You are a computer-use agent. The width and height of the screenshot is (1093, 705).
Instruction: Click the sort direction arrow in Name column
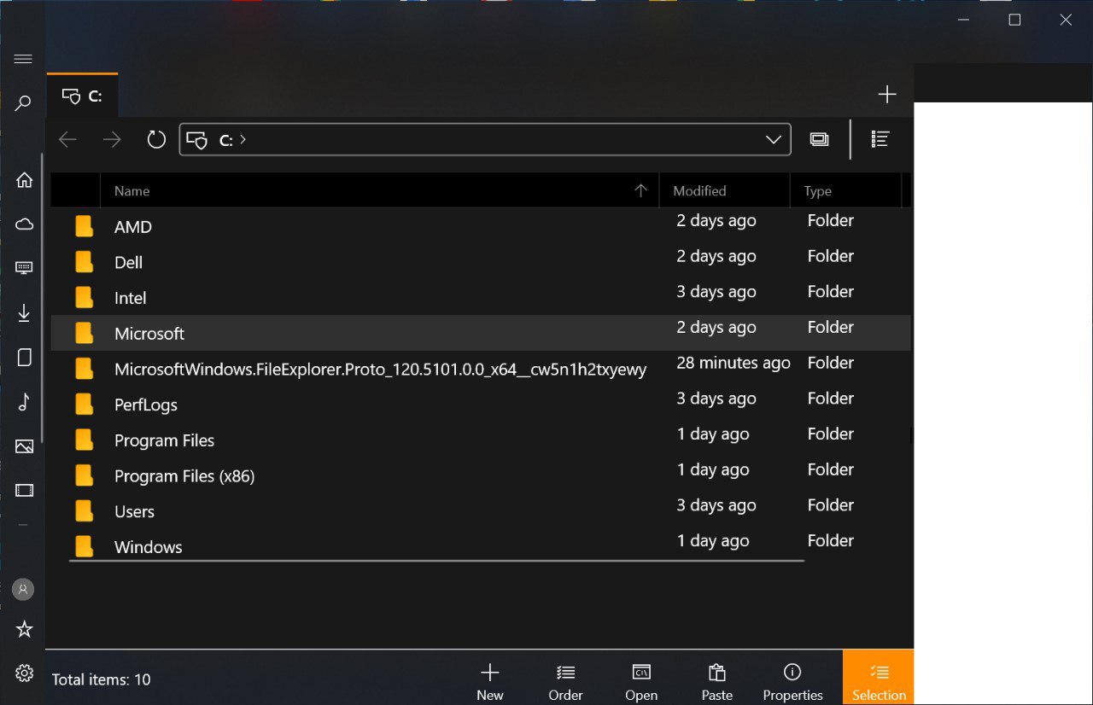pos(640,190)
